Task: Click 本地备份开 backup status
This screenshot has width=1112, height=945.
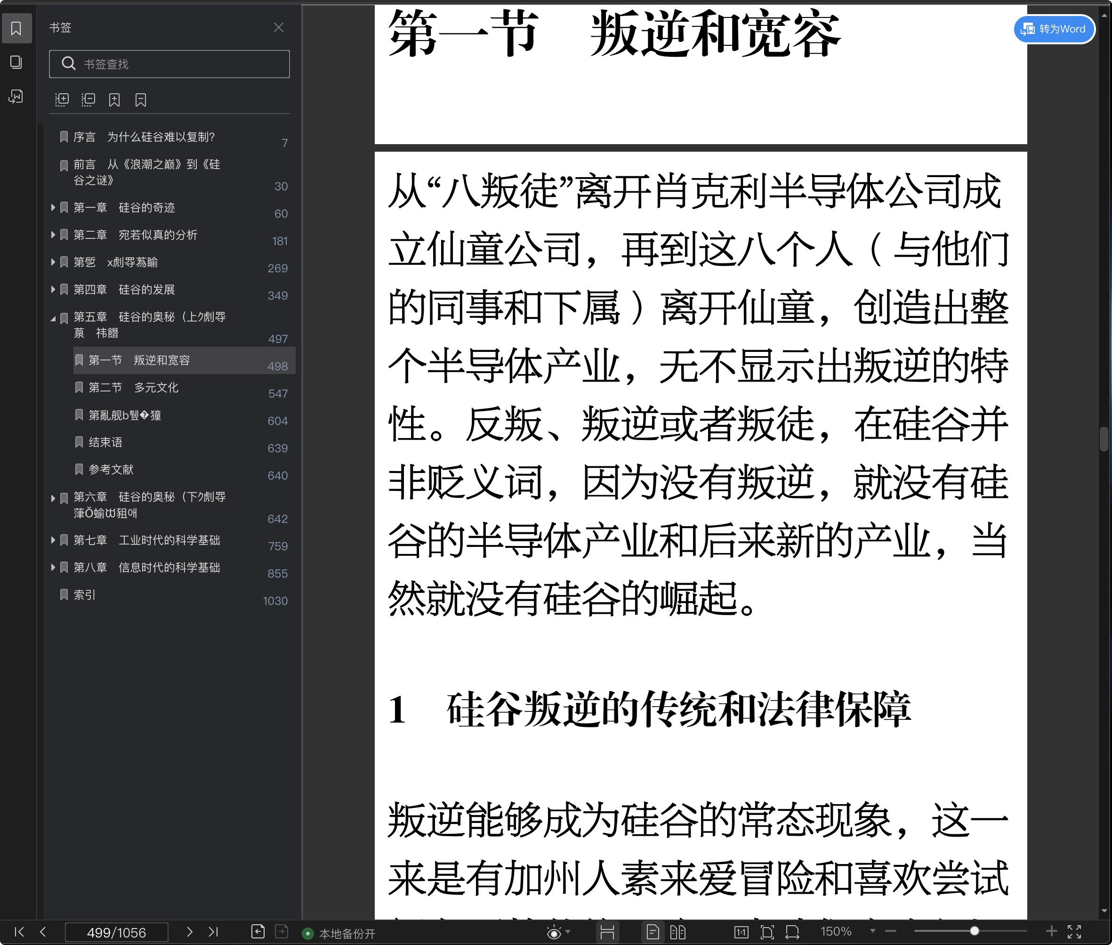Action: (339, 934)
